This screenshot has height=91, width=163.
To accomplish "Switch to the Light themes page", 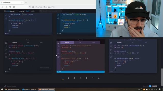I will tap(33, 11).
